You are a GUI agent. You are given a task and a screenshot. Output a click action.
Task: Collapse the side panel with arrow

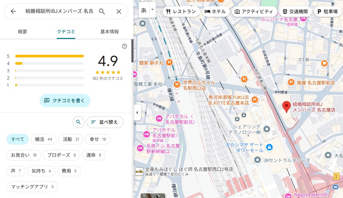tap(137, 113)
